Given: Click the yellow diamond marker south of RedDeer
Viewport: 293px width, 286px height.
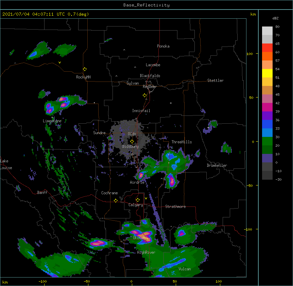Looking at the screenshot, I should (145, 95).
